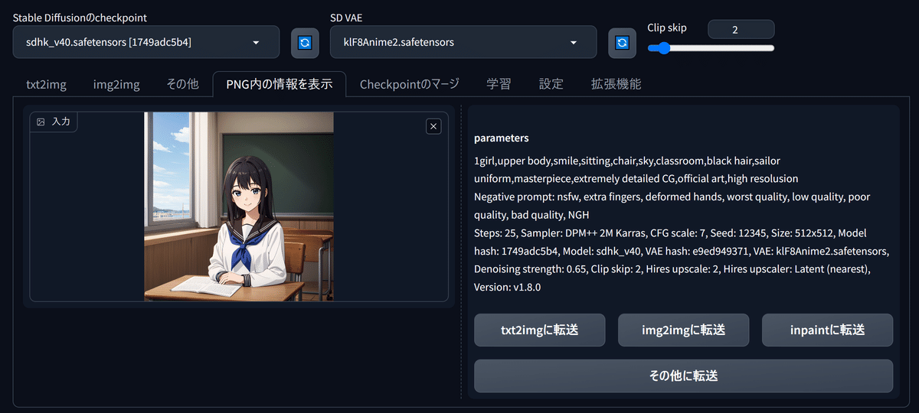
Task: Click the SD VAE label
Action: (346, 17)
